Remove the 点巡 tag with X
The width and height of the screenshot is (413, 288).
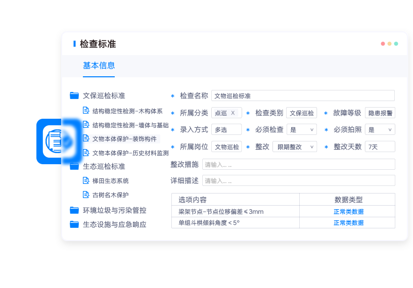tap(233, 113)
